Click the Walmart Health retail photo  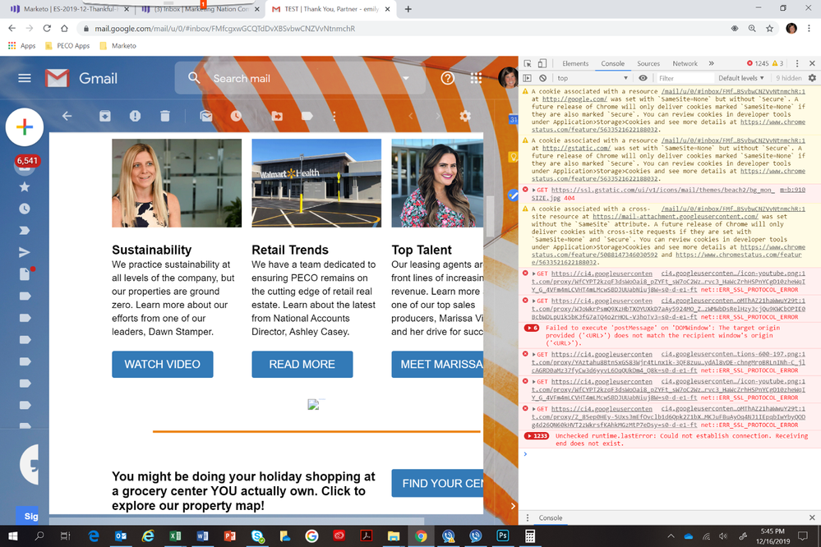click(316, 182)
